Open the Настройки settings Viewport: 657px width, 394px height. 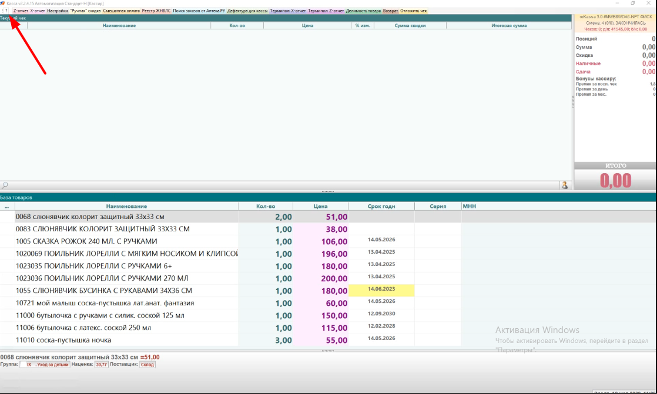point(58,11)
